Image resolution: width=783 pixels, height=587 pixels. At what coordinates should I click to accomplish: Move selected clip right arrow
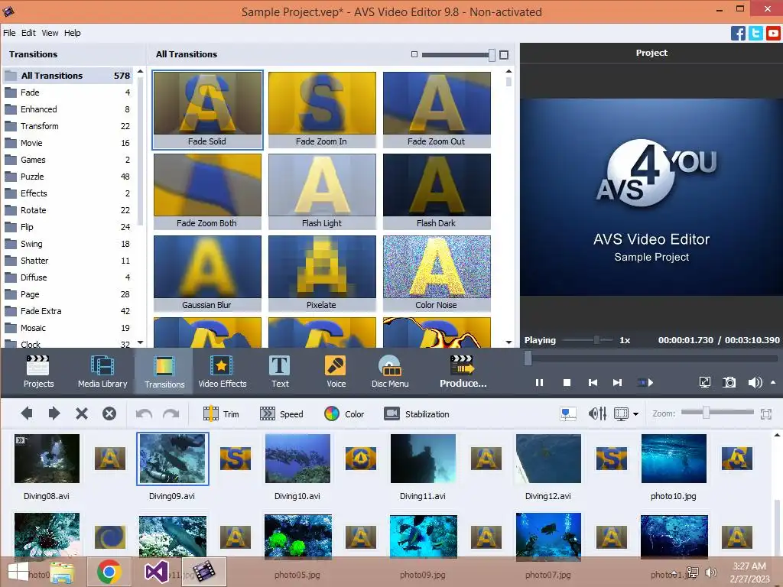click(54, 413)
